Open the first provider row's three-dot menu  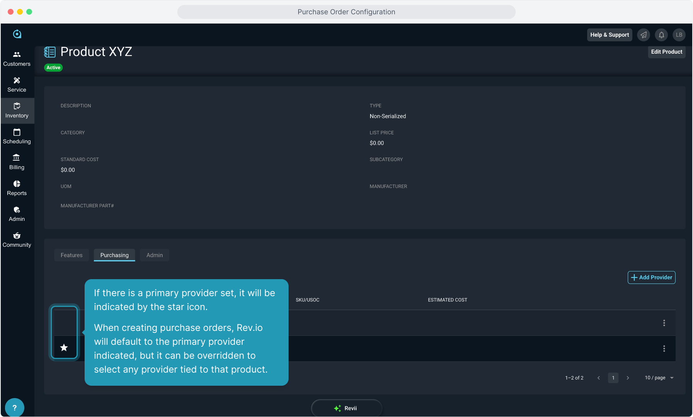coord(664,323)
